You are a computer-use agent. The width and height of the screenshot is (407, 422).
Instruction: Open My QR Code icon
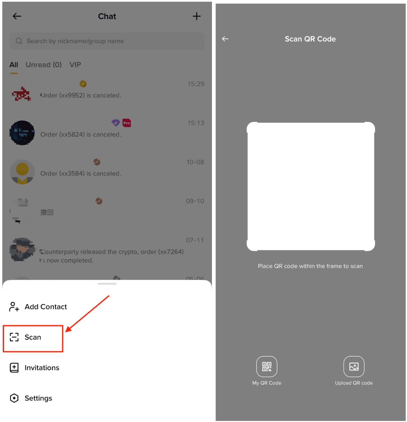coord(267,367)
